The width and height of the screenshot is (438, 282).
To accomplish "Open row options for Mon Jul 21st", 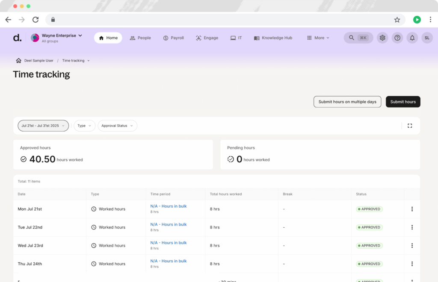I will click(412, 209).
